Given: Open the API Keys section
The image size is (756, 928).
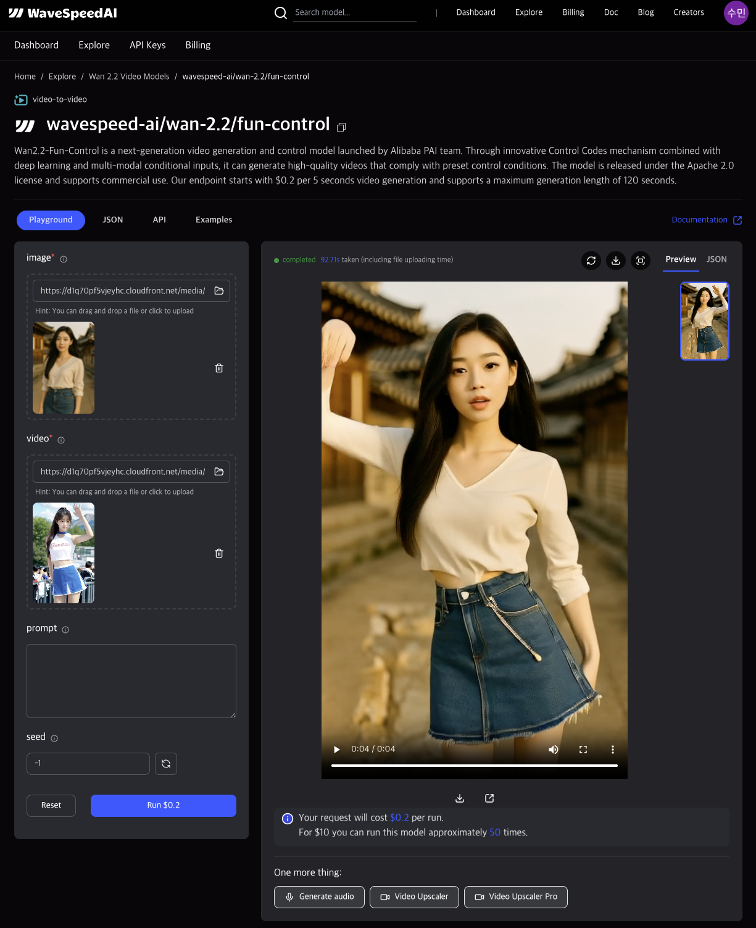Looking at the screenshot, I should (x=147, y=45).
